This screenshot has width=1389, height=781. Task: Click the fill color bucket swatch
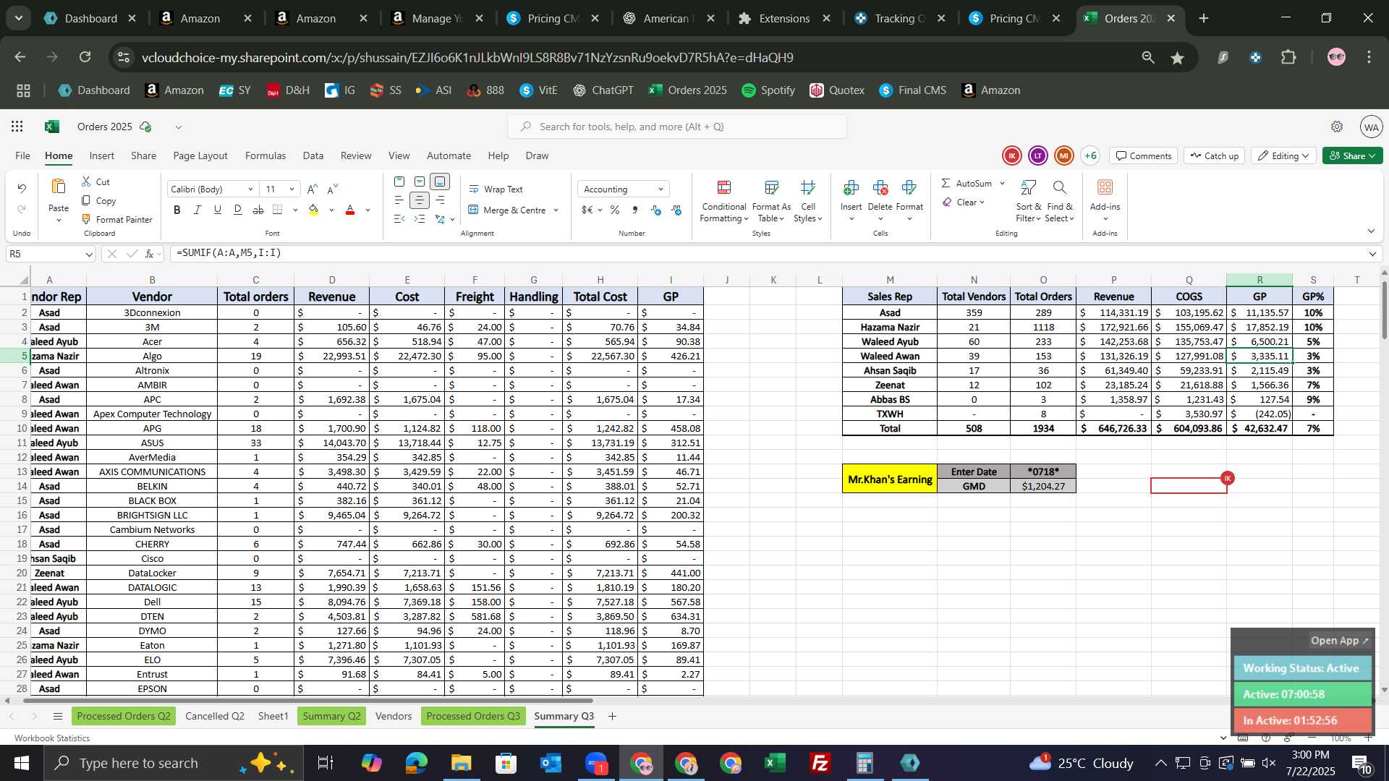coord(314,210)
